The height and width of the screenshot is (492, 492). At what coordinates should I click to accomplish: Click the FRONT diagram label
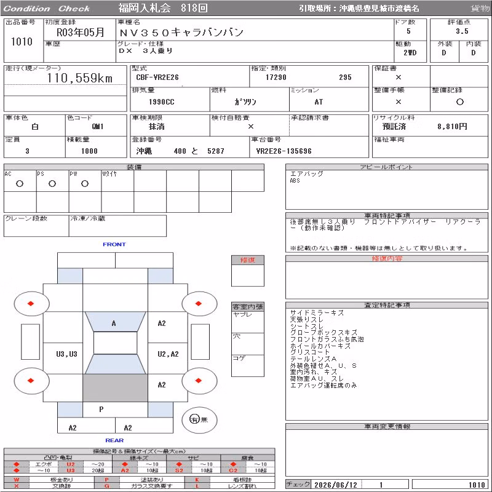click(x=114, y=244)
